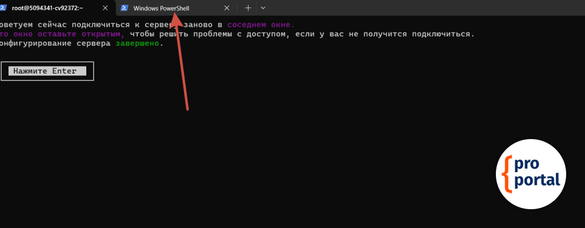Click the green "завершено" word

(x=138, y=44)
